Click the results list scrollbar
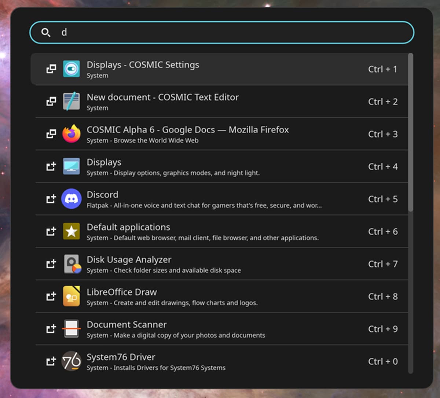Image resolution: width=440 pixels, height=398 pixels. pos(411,132)
